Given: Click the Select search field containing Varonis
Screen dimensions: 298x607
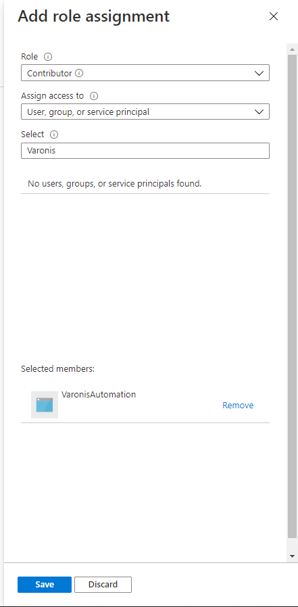Looking at the screenshot, I should [x=145, y=151].
